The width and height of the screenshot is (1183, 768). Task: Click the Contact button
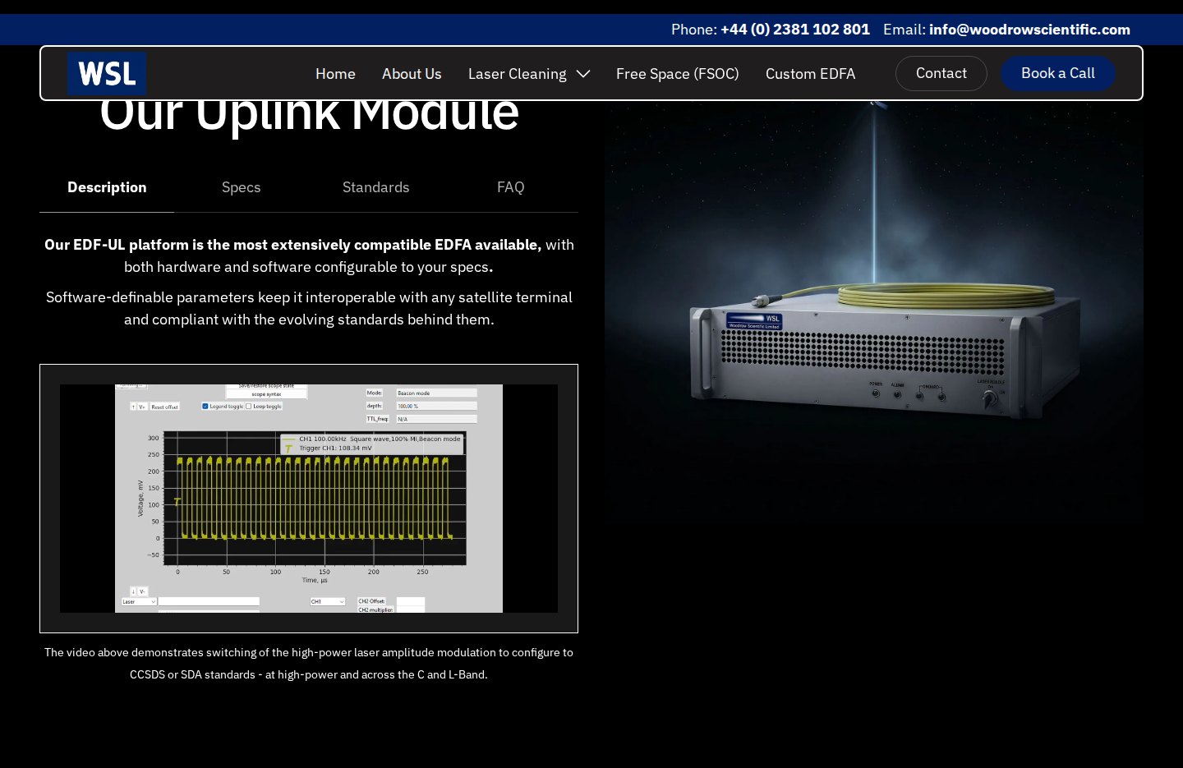click(x=941, y=73)
